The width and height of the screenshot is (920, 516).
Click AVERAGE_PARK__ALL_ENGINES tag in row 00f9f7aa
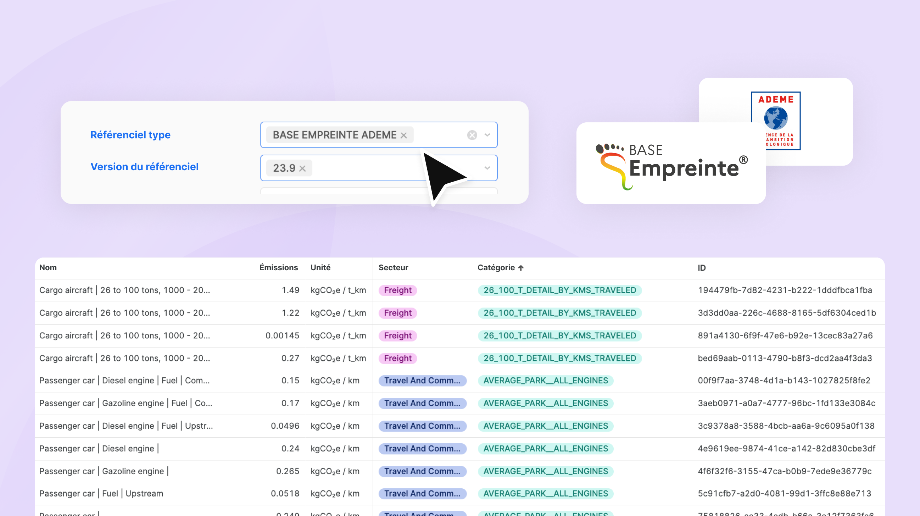[x=545, y=381]
